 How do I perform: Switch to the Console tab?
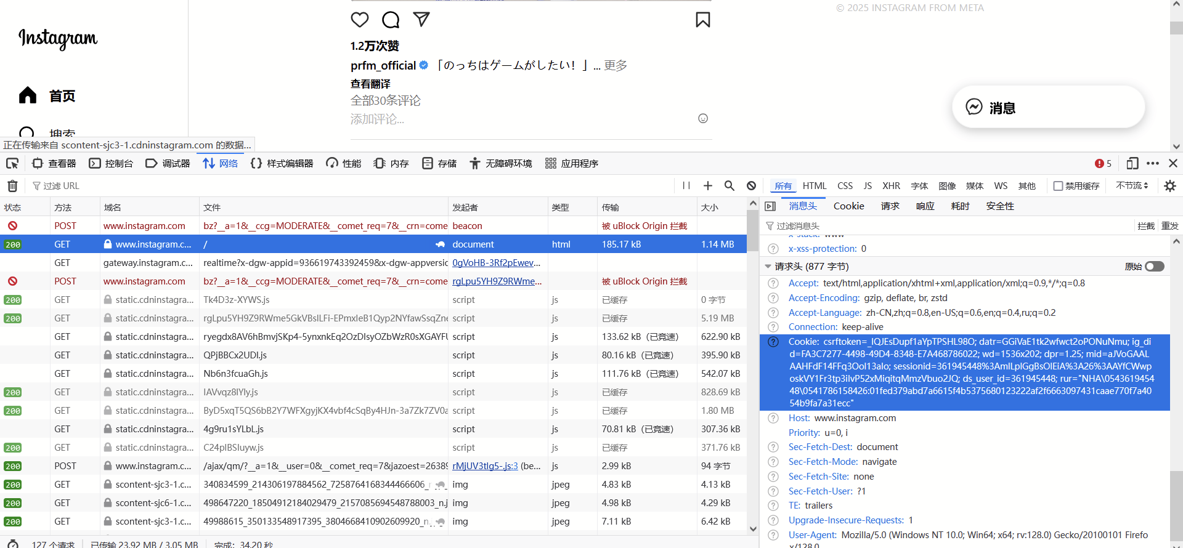click(111, 163)
